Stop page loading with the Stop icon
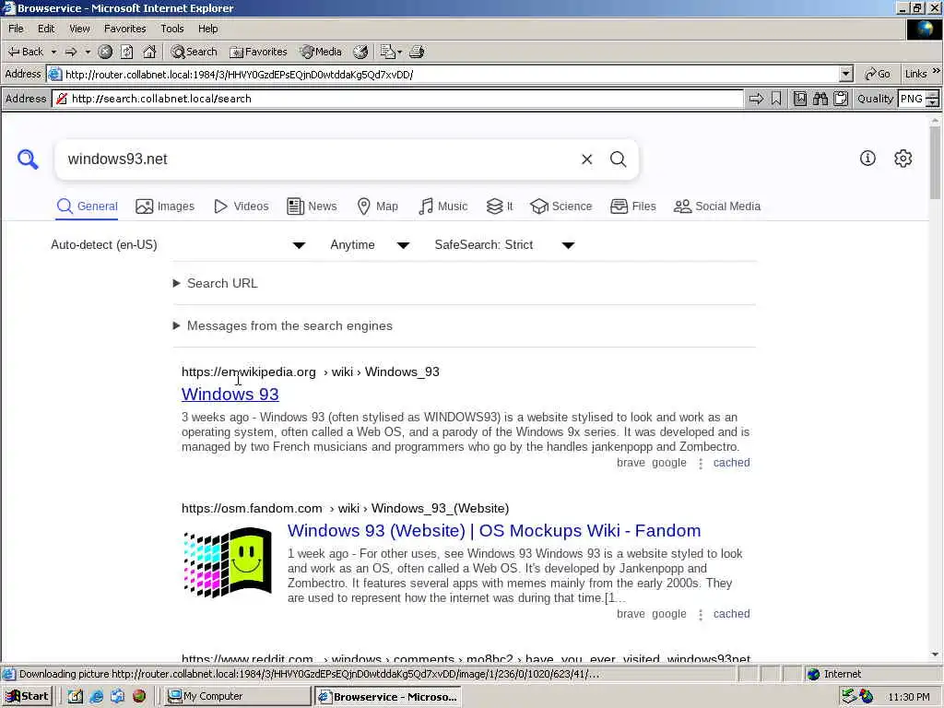944x708 pixels. [x=105, y=52]
